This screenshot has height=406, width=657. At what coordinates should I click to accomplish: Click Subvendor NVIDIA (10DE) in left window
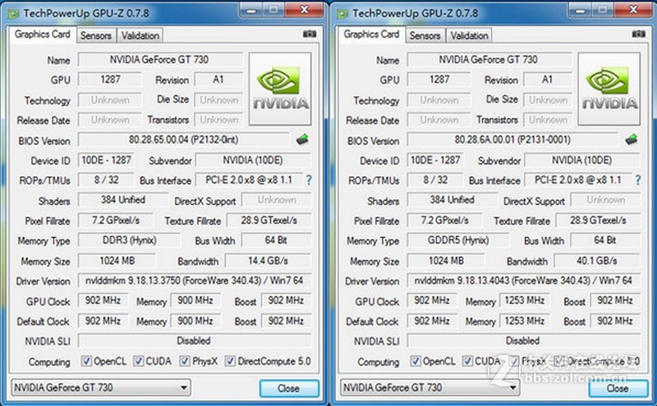(x=253, y=160)
